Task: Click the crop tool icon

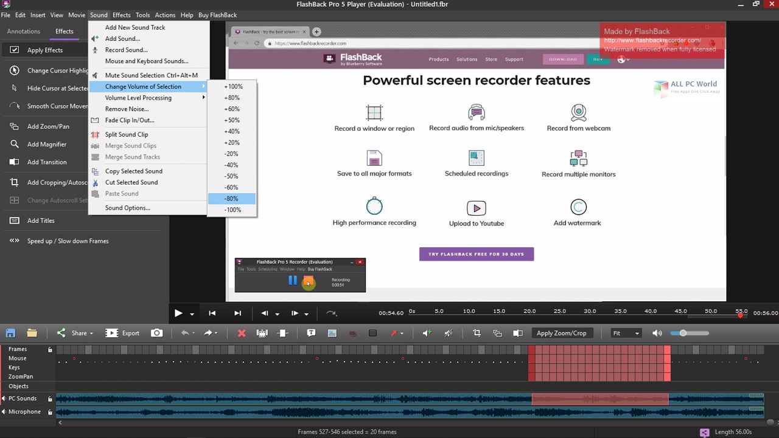Action: click(x=477, y=333)
